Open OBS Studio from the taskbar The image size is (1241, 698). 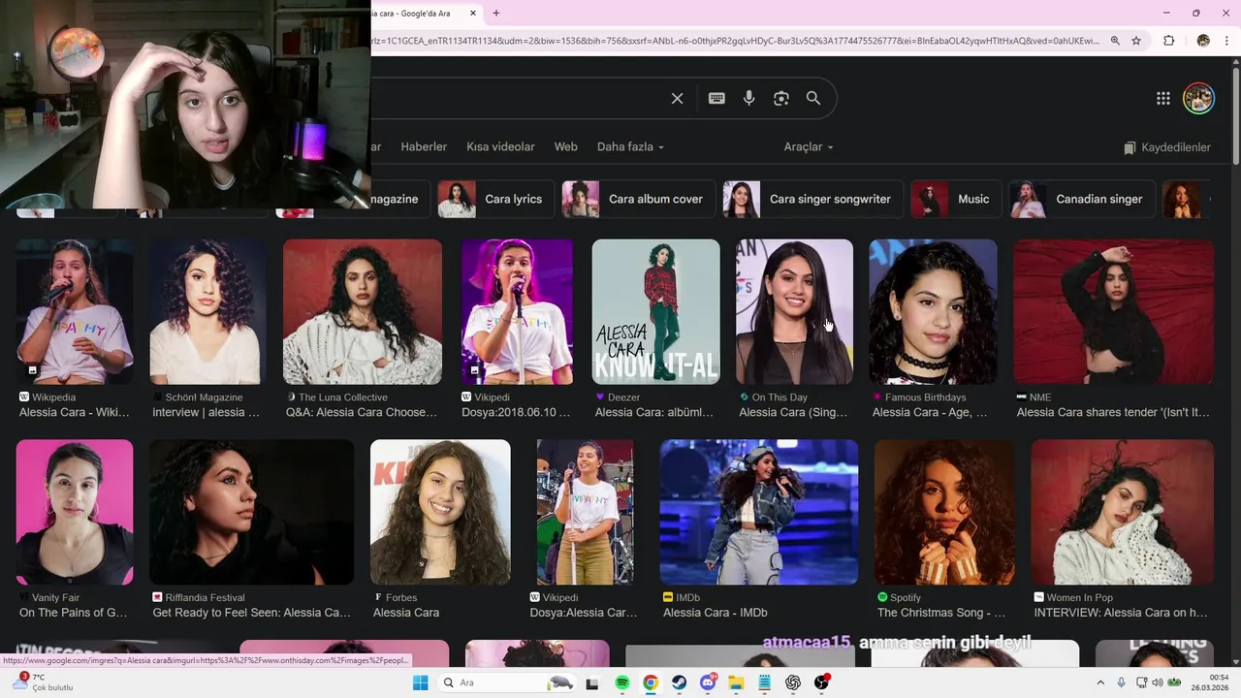tap(822, 682)
